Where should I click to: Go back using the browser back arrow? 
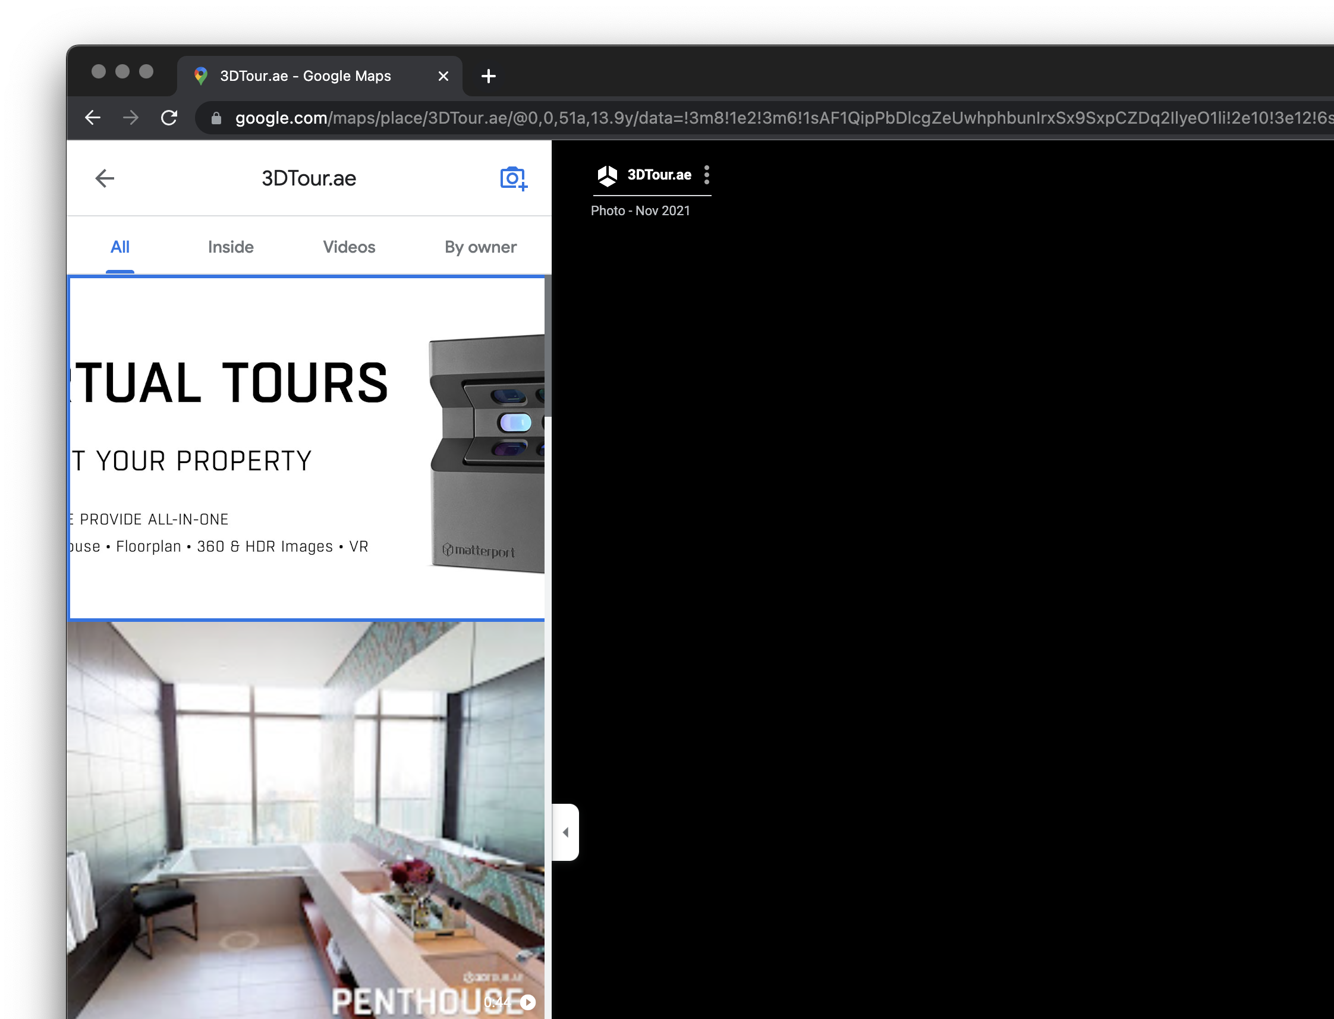tap(93, 118)
